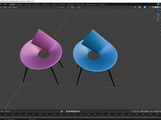Open the Rendering workspace tab

pos(71,5)
